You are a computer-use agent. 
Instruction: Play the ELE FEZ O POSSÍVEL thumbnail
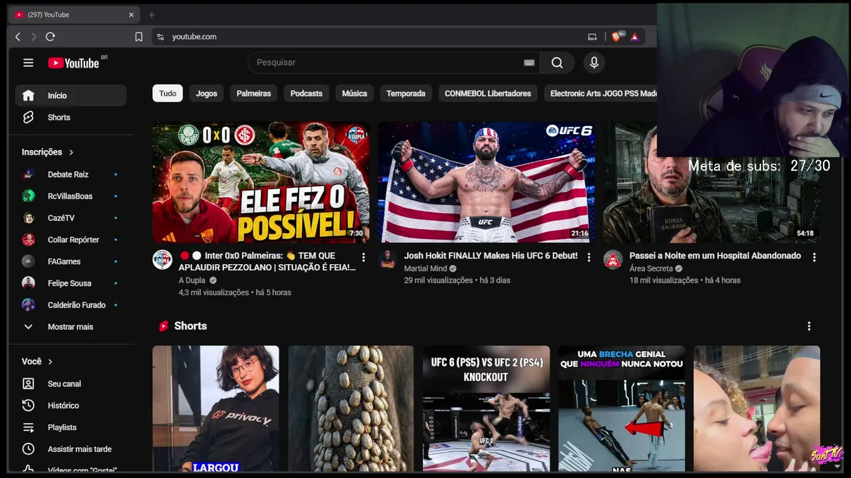tap(261, 183)
